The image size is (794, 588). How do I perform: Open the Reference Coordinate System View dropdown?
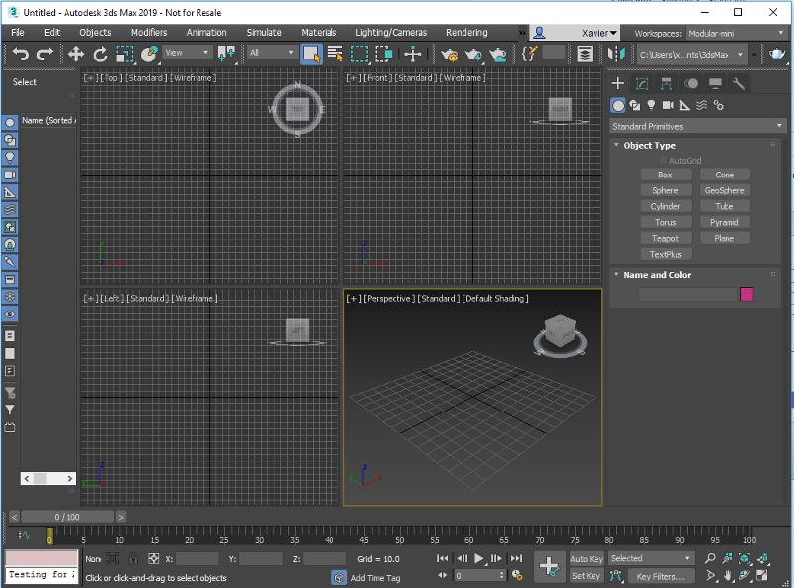184,53
